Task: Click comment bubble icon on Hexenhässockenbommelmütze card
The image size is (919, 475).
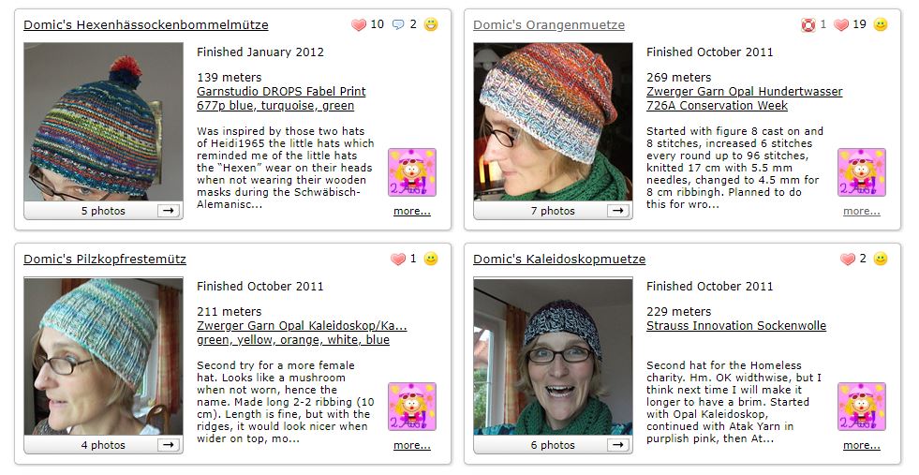Action: 398,24
